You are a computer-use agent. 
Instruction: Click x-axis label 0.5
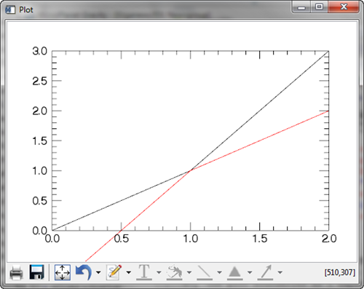(x=122, y=239)
